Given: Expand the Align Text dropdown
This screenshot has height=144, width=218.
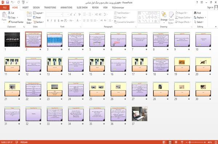Looking at the screenshot, I should 120,17.
